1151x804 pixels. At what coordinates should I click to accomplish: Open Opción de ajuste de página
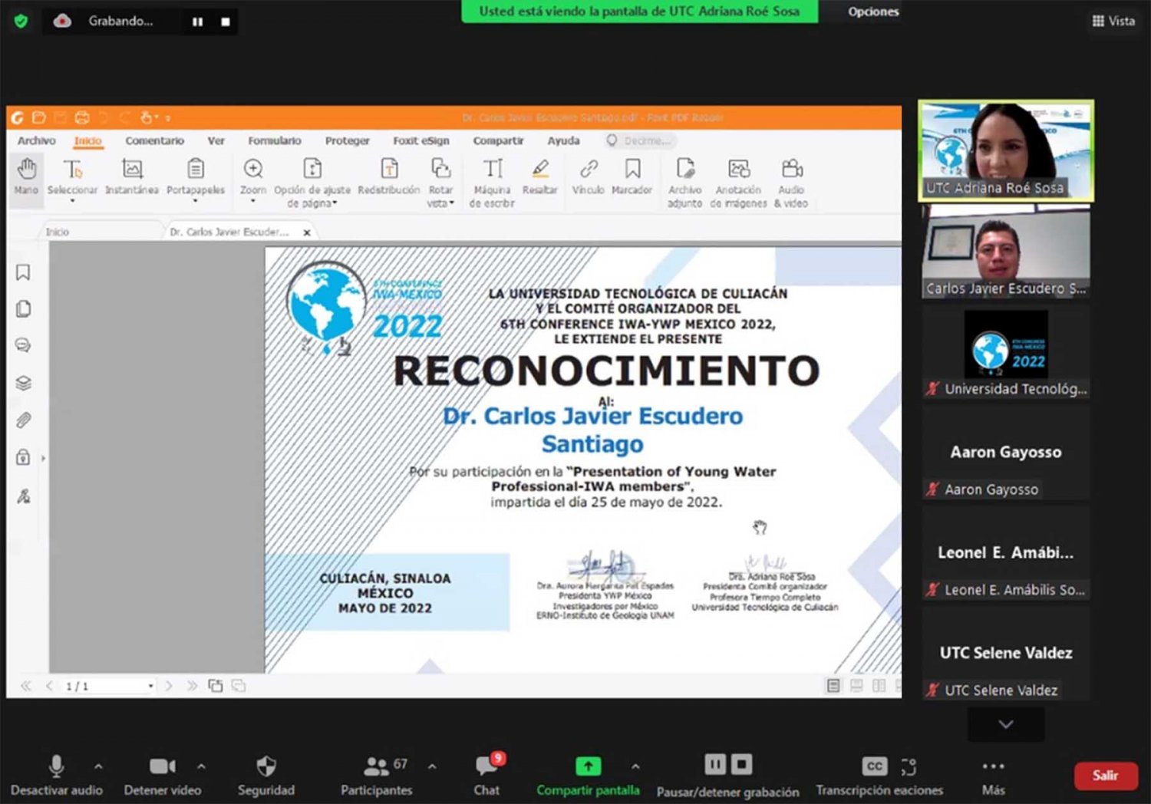click(x=312, y=183)
